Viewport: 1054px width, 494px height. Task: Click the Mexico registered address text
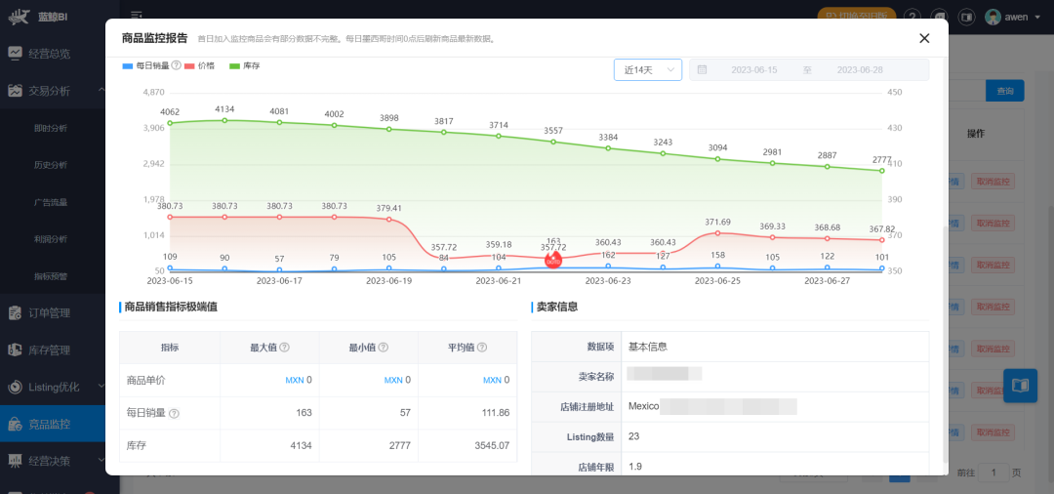tap(643, 406)
